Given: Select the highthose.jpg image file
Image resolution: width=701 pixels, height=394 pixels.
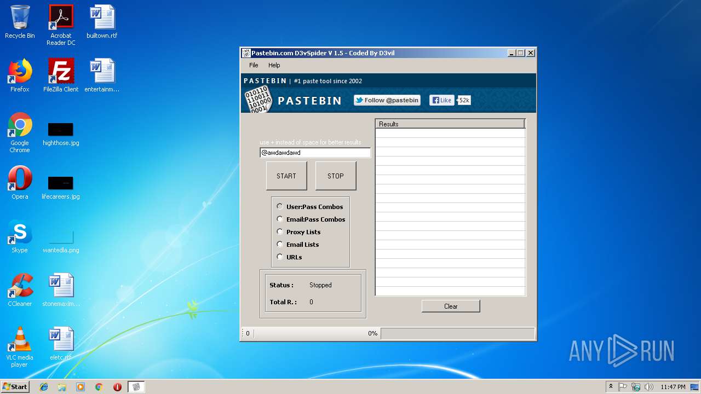Looking at the screenshot, I should 61,134.
